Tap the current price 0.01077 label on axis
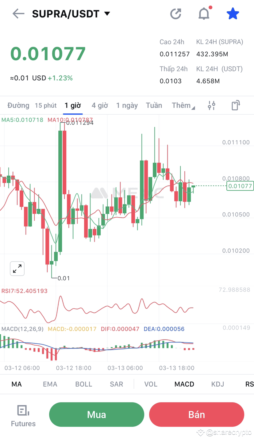This screenshot has height=439, width=254. click(x=240, y=186)
